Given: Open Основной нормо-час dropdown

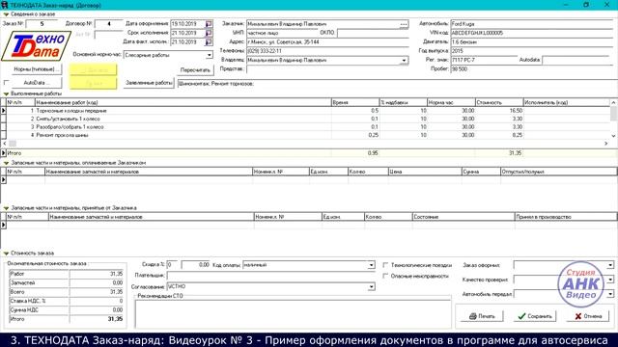Looking at the screenshot, I should click(x=209, y=55).
